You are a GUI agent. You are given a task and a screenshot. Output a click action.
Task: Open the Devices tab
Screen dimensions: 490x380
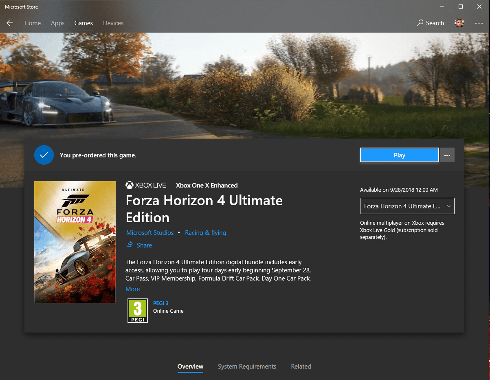(x=113, y=23)
